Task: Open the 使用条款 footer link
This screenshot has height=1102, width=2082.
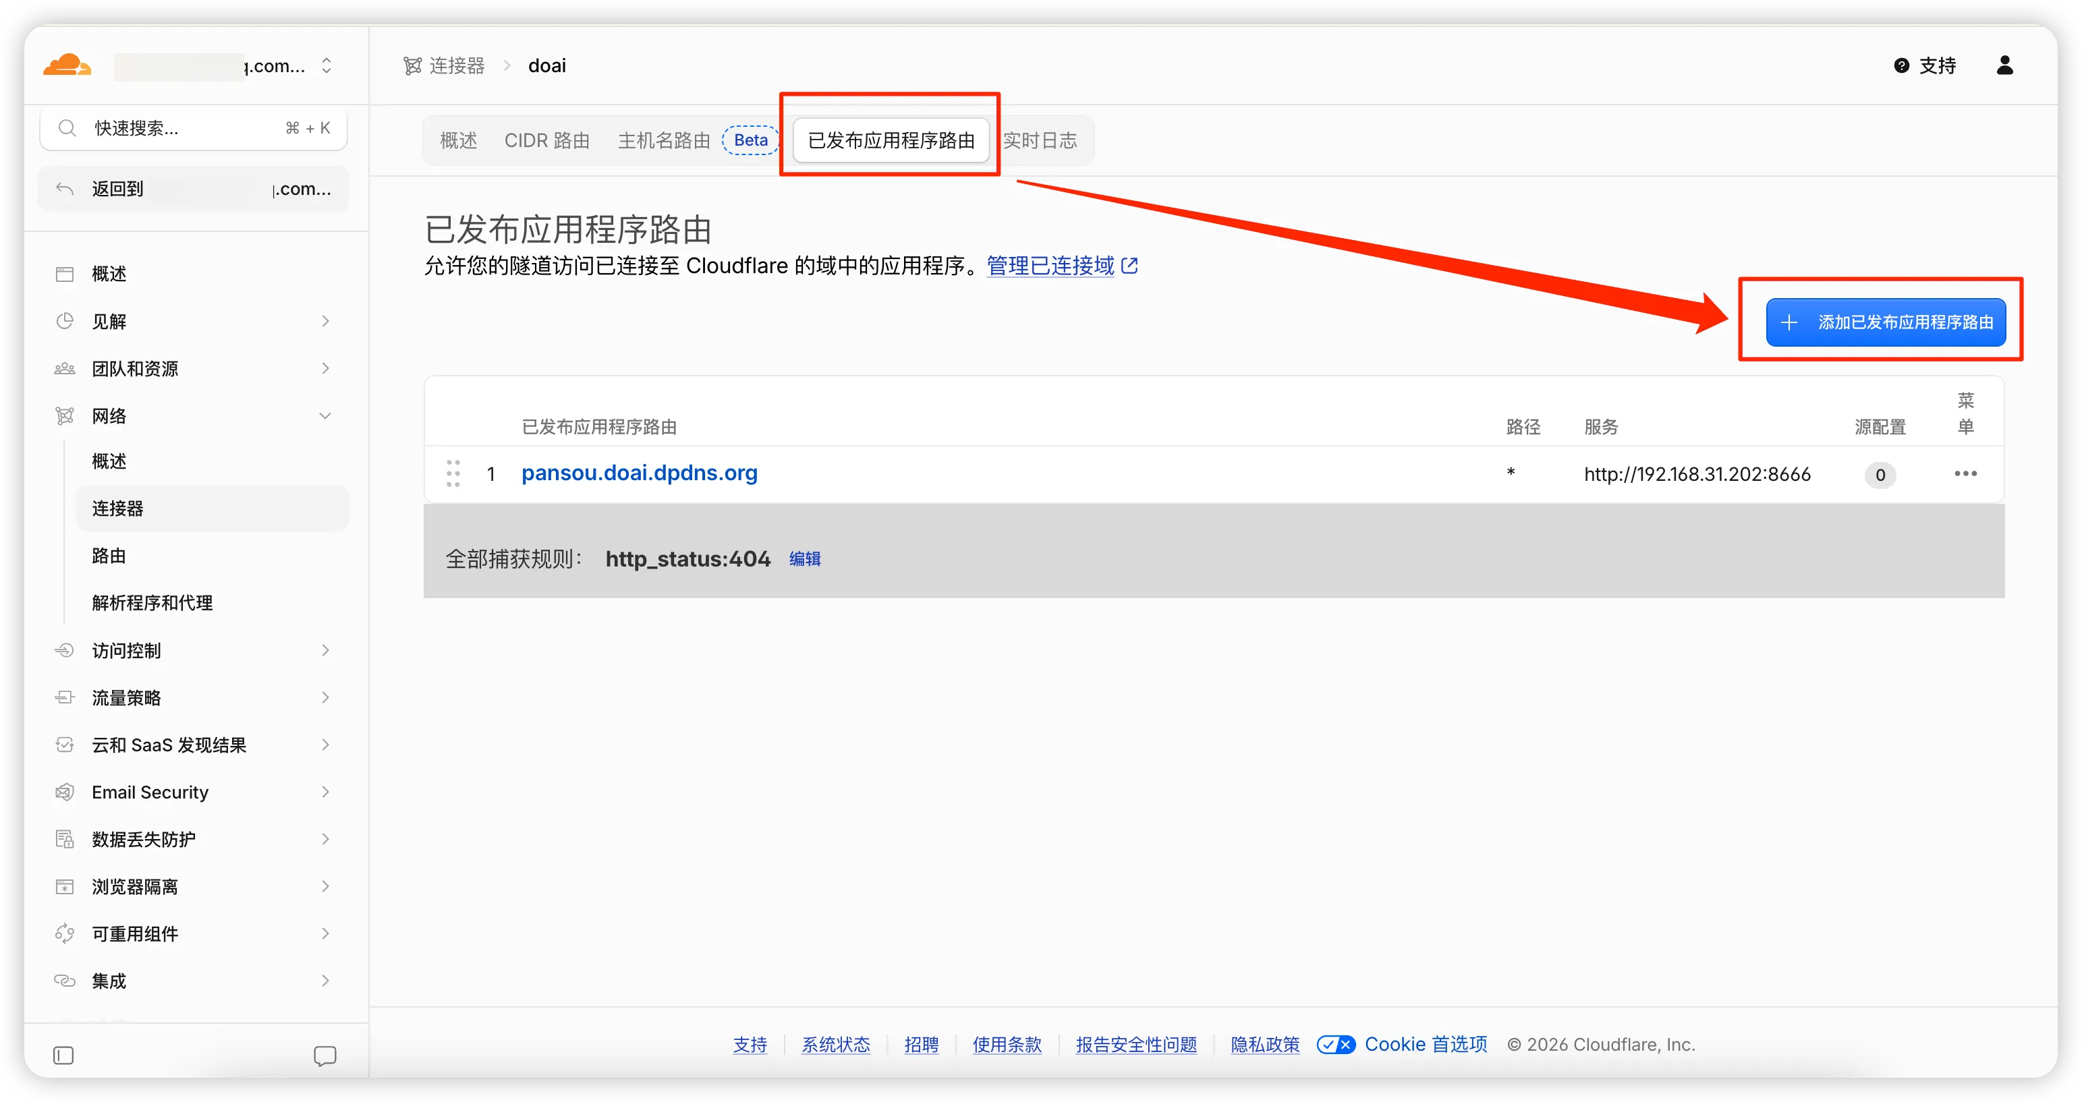Action: click(1007, 1045)
